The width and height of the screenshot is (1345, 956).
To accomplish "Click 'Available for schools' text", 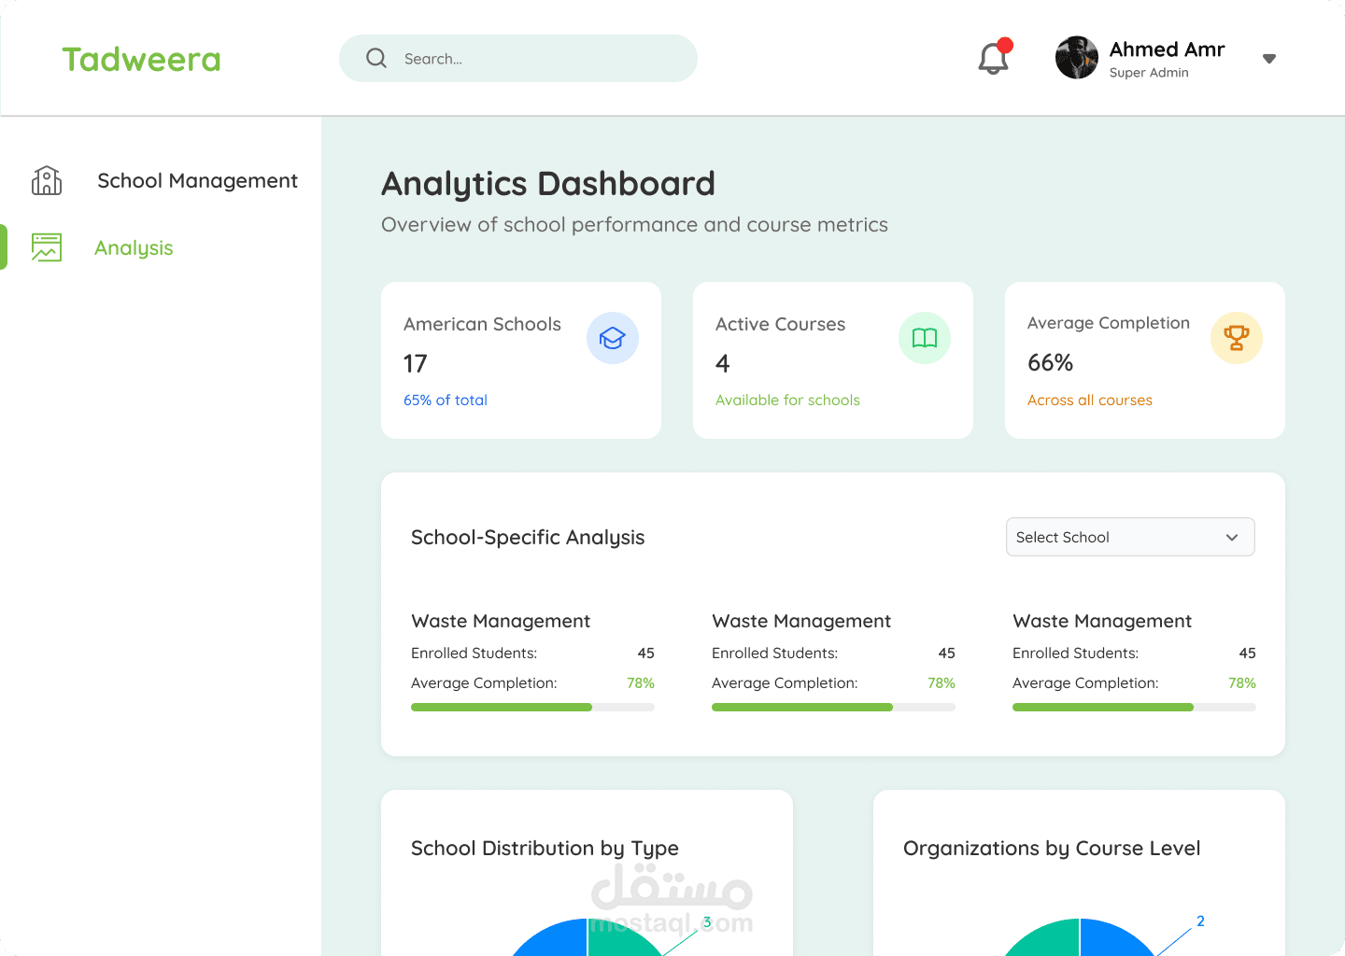I will tap(787, 400).
